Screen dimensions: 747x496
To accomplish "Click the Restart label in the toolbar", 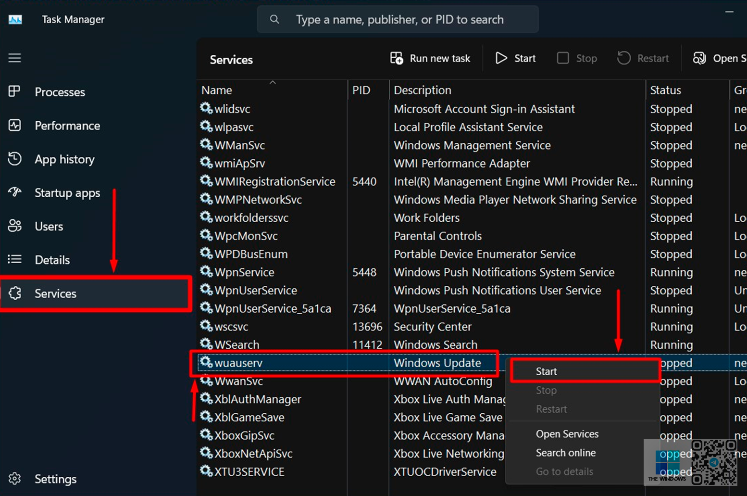I will click(653, 58).
